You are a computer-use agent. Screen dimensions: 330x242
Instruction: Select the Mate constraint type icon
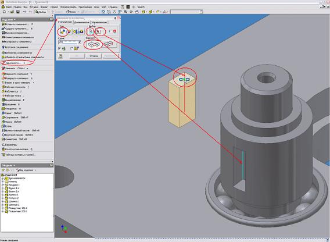[63, 31]
